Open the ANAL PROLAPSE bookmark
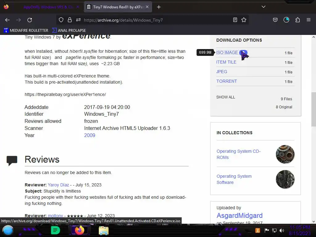Screen dimensions: 316x237 pos(69,31)
